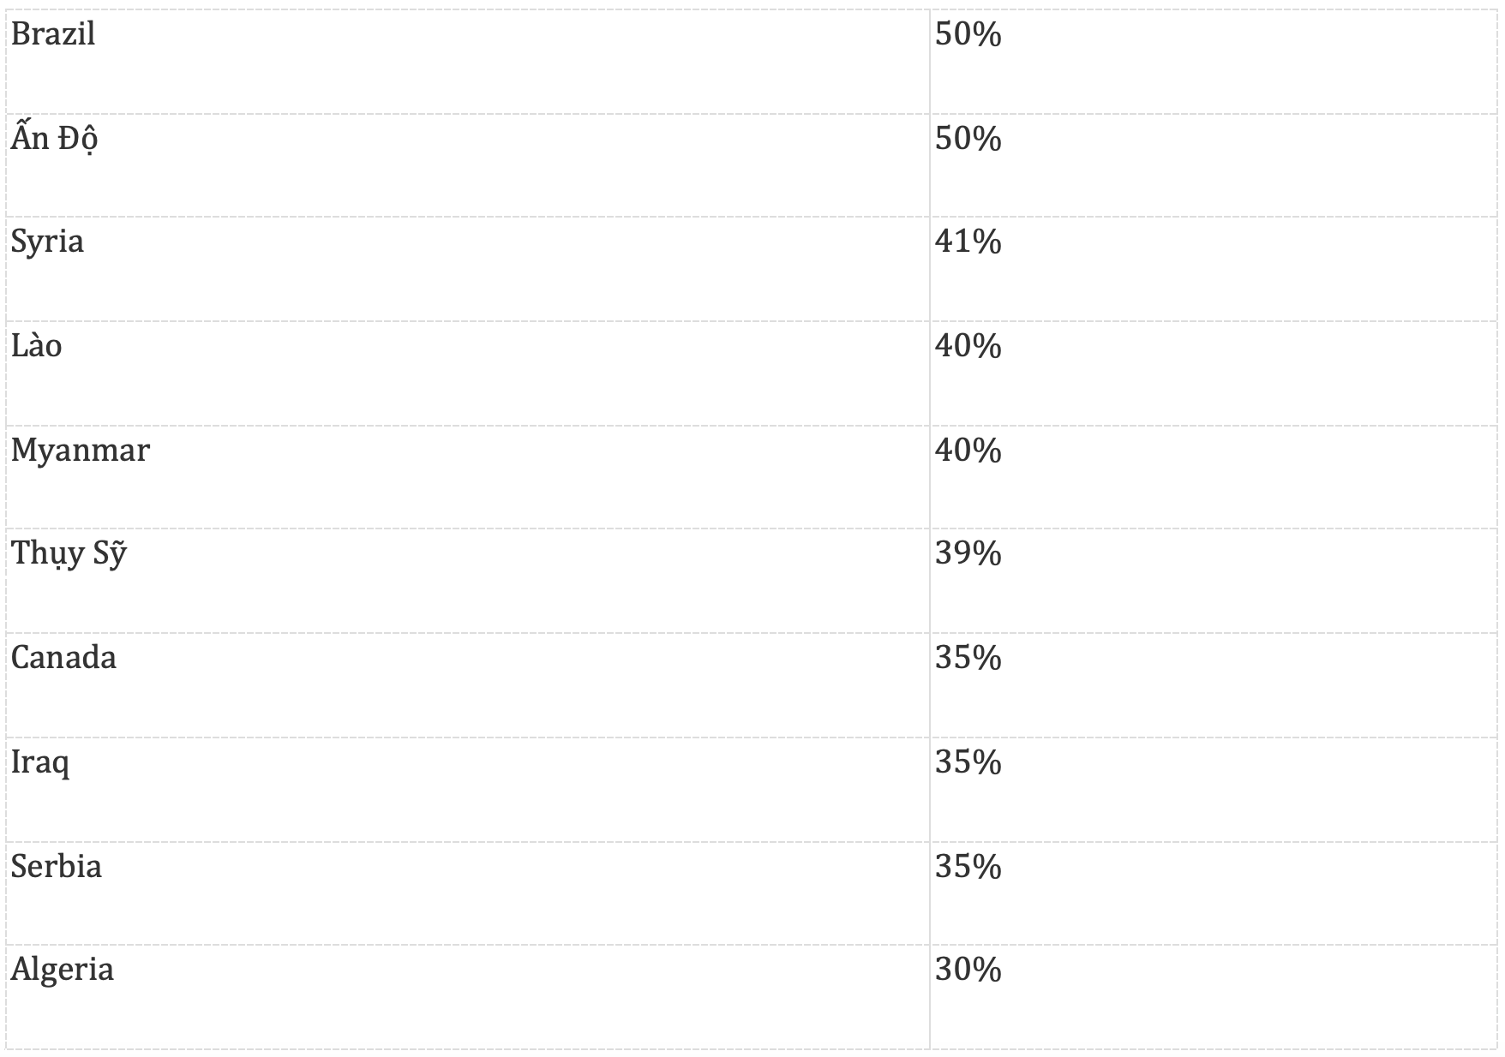Click the 35% value for Serbia

click(x=968, y=867)
